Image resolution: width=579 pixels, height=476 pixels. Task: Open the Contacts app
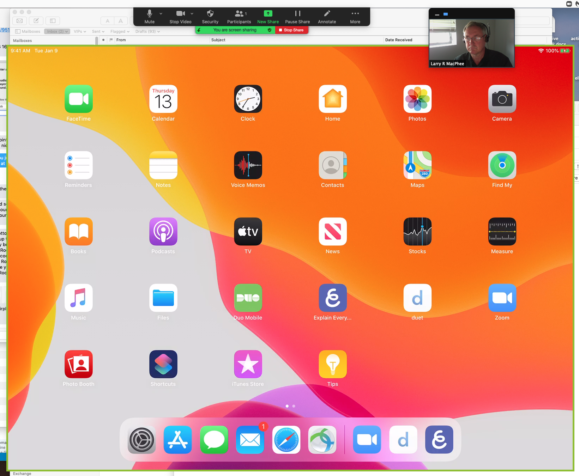pyautogui.click(x=333, y=165)
